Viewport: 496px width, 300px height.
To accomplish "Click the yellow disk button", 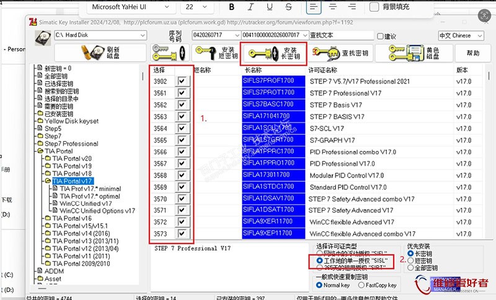I will [414, 53].
